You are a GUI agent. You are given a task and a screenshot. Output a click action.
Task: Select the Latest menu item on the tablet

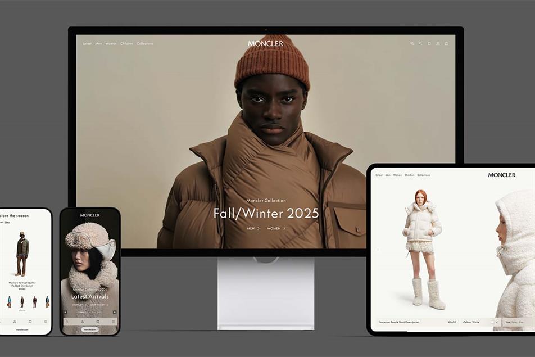click(379, 175)
